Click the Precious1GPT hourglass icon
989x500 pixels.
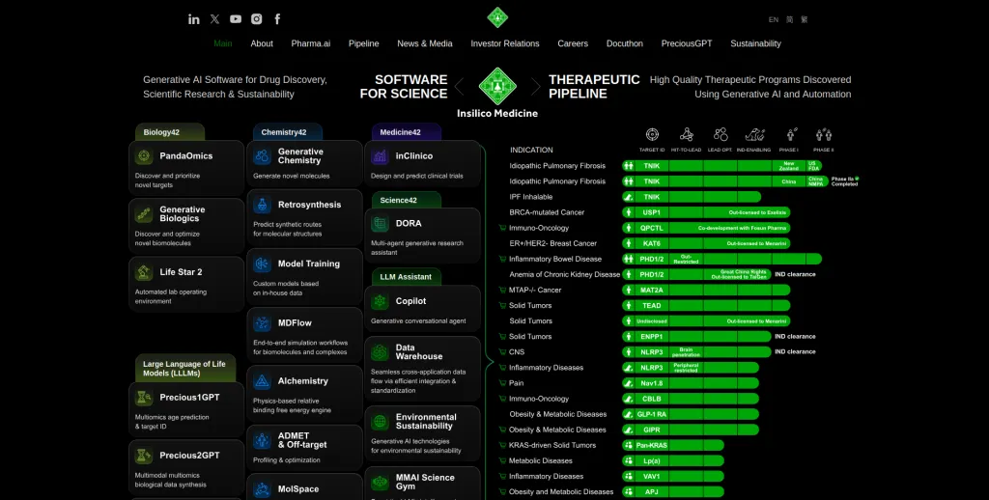click(144, 398)
